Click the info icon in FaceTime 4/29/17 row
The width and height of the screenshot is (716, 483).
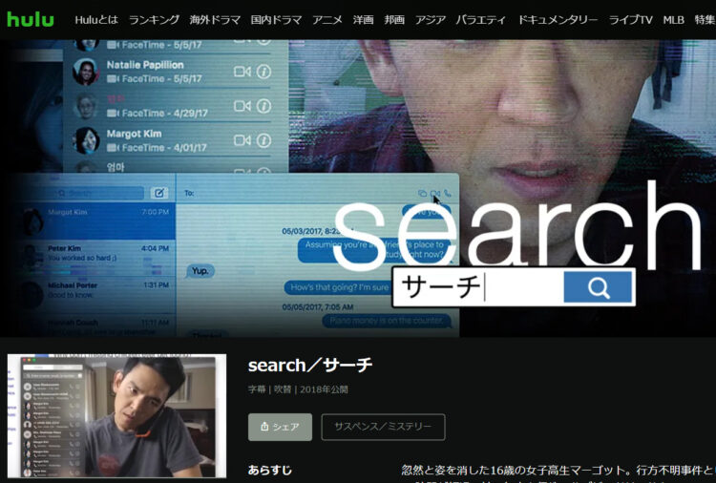click(263, 106)
